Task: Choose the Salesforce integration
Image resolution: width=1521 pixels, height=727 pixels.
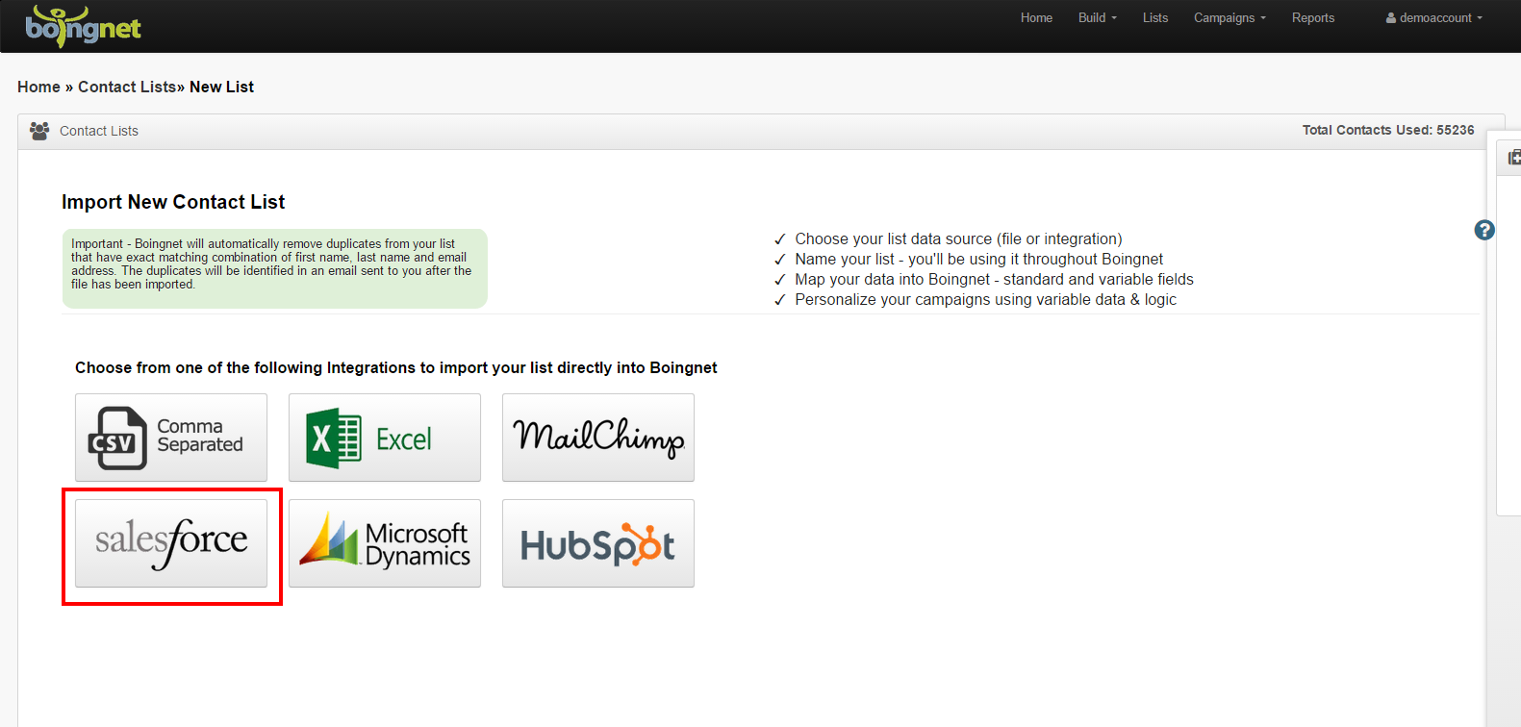Action: click(x=171, y=543)
